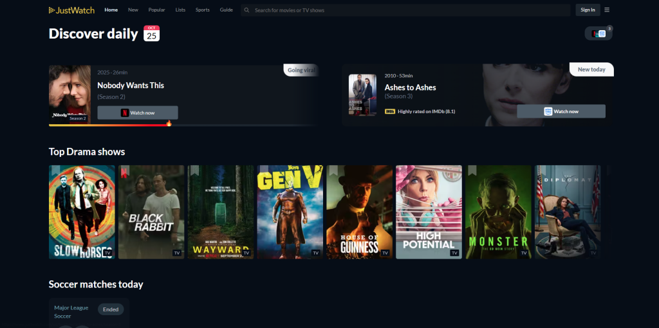Bookmark the Monster poster
Image resolution: width=659 pixels, height=328 pixels.
pyautogui.click(x=472, y=170)
